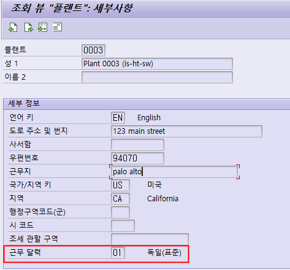Click the '미국' country description text
Viewport: 290px width, 270px height.
pos(155,185)
